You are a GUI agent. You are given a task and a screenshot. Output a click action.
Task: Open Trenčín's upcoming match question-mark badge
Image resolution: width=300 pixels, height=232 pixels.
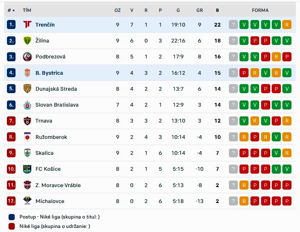point(233,25)
